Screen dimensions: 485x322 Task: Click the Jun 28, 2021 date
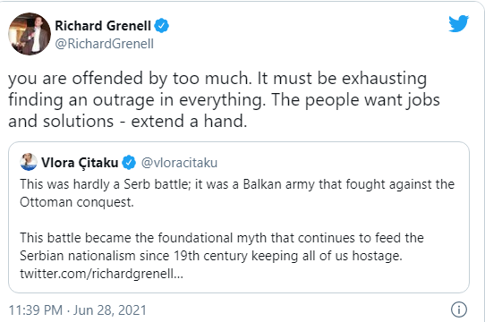tap(110, 310)
